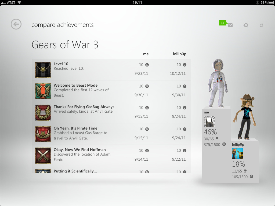This screenshot has width=275, height=206.
Task: Select the cowboy-hat lollip0p avatar
Action: 245,117
